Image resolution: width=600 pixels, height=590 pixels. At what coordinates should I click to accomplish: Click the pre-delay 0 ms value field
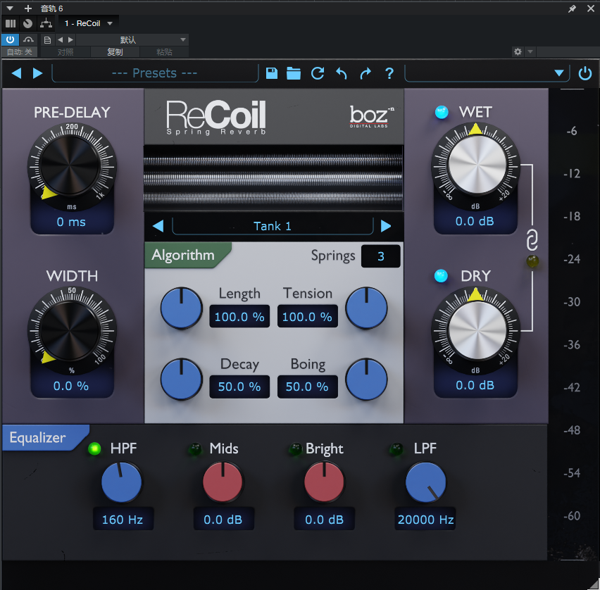point(72,222)
